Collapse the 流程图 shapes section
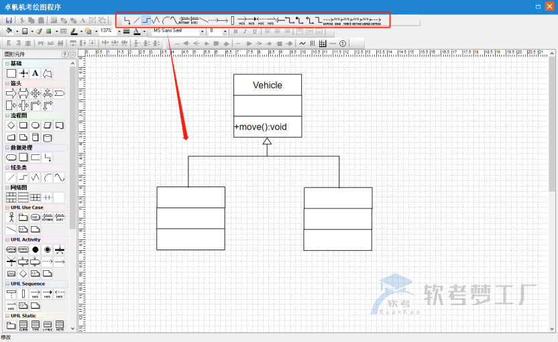Viewport: 558px width, 342px height. (x=7, y=115)
